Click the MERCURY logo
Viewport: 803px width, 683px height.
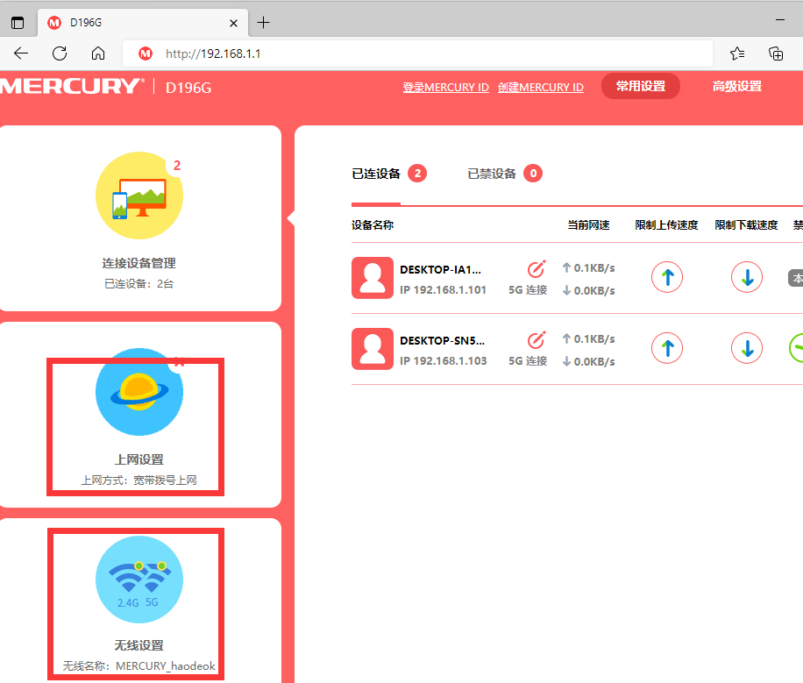click(x=72, y=86)
